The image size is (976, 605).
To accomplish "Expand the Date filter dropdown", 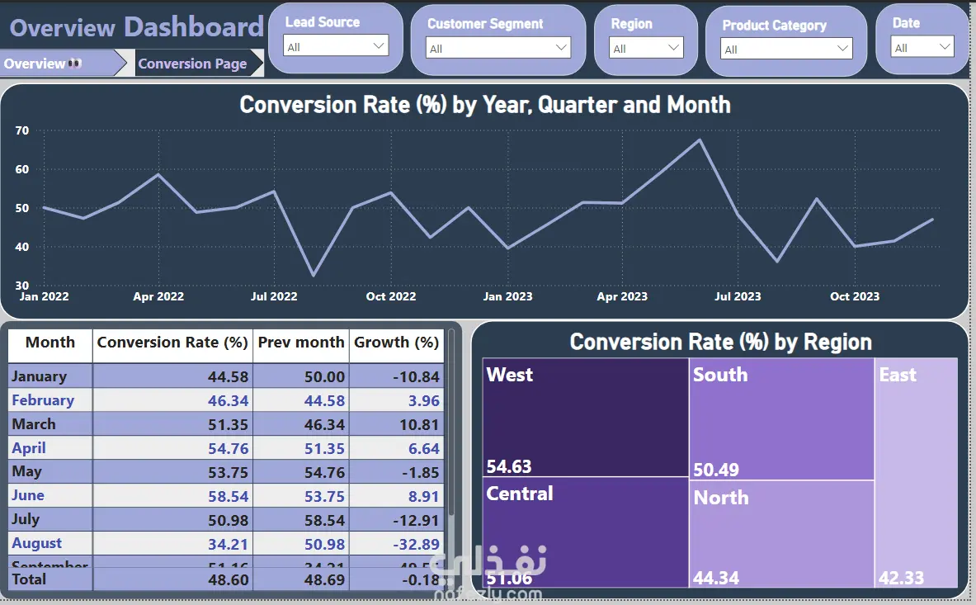I will tap(922, 47).
